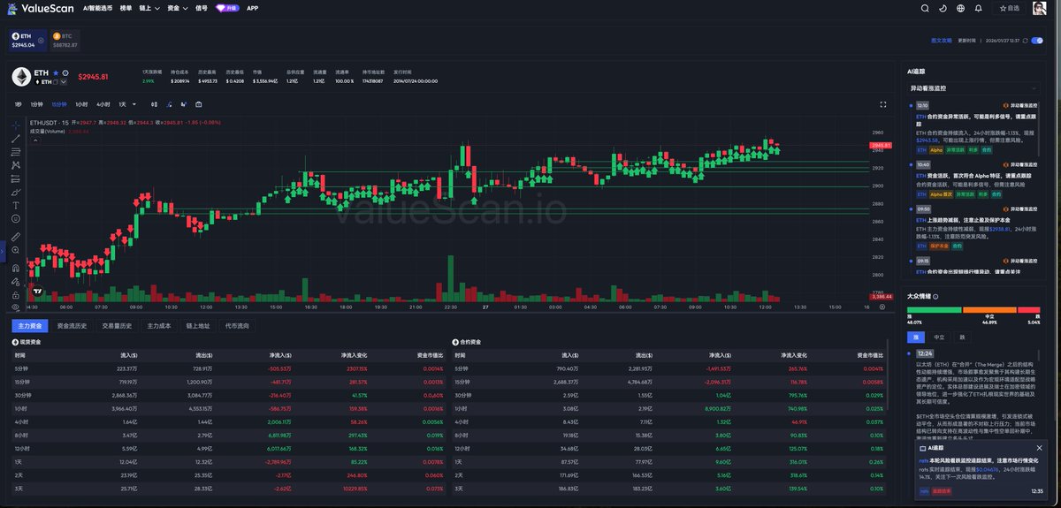Screen dimensions: 1061x508
Task: Open indicators icon in chart toolbar
Action: (x=169, y=104)
